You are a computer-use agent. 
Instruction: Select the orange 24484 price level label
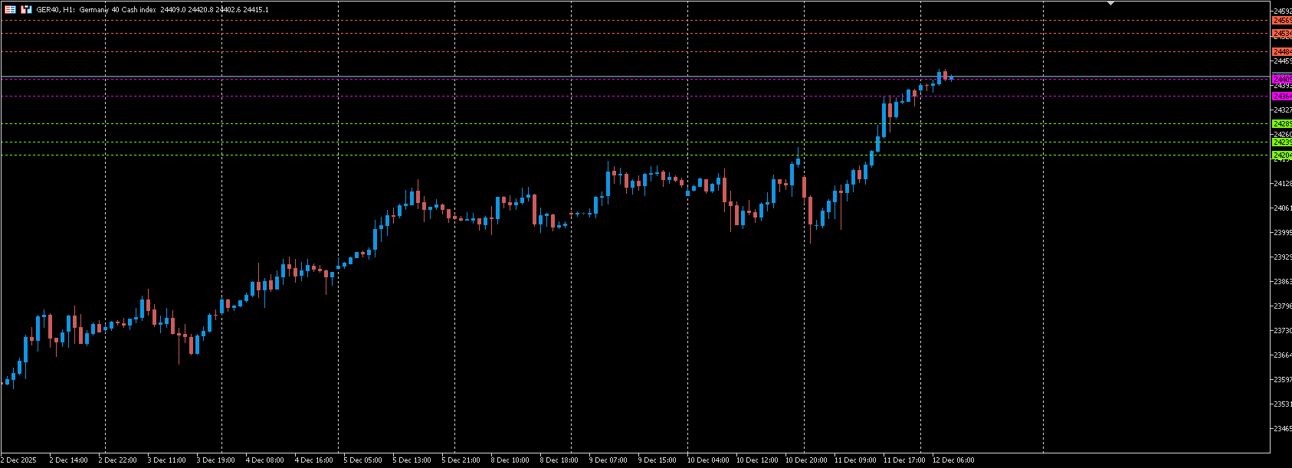click(x=1282, y=52)
